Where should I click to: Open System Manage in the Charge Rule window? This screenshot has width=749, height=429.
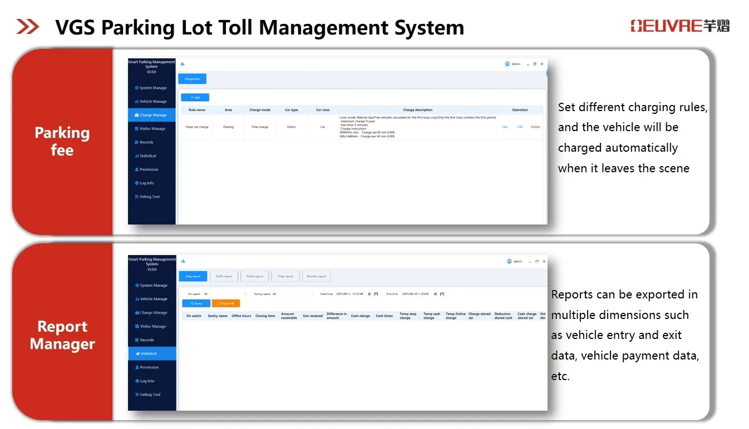(x=151, y=88)
